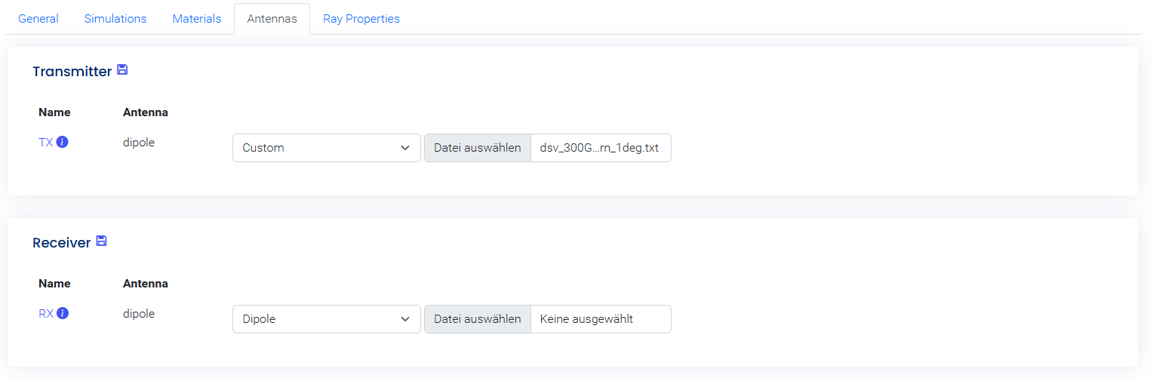The width and height of the screenshot is (1153, 381).
Task: Click Datei auswählen button for the receiver
Action: pos(478,319)
